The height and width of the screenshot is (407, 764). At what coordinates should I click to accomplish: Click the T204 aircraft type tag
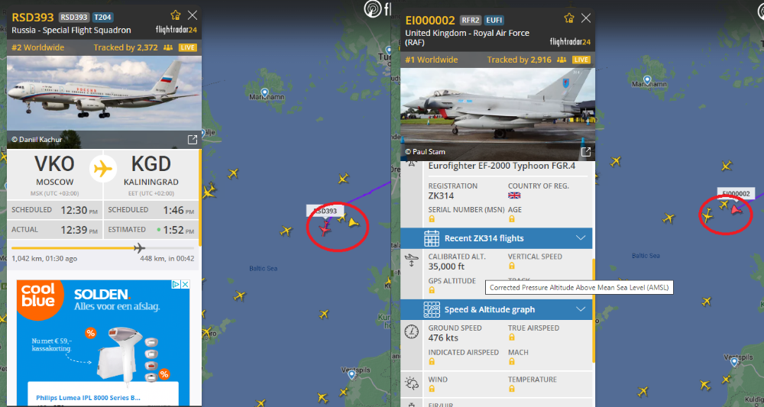coord(103,17)
